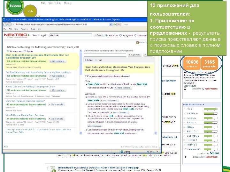Open 'Stem Cell Therapies: California Dreamin' link
230x172 pixels.
(25, 101)
